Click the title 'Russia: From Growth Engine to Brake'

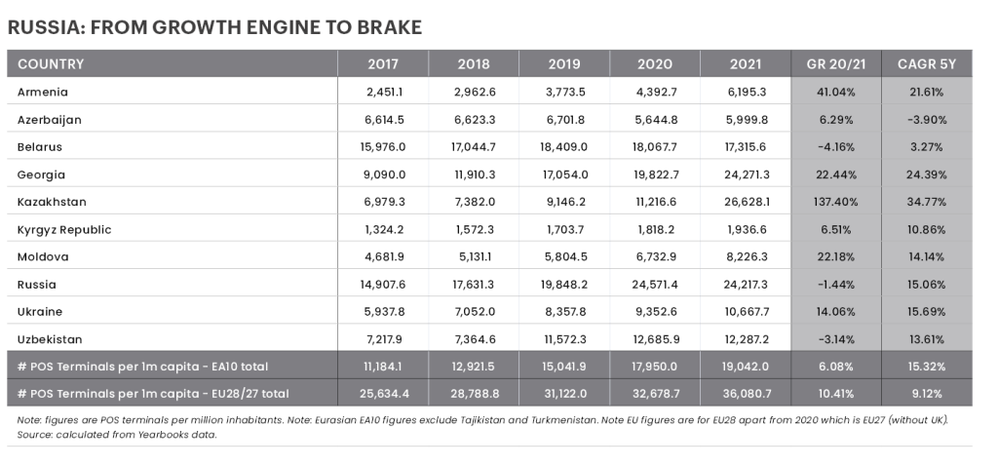[214, 27]
